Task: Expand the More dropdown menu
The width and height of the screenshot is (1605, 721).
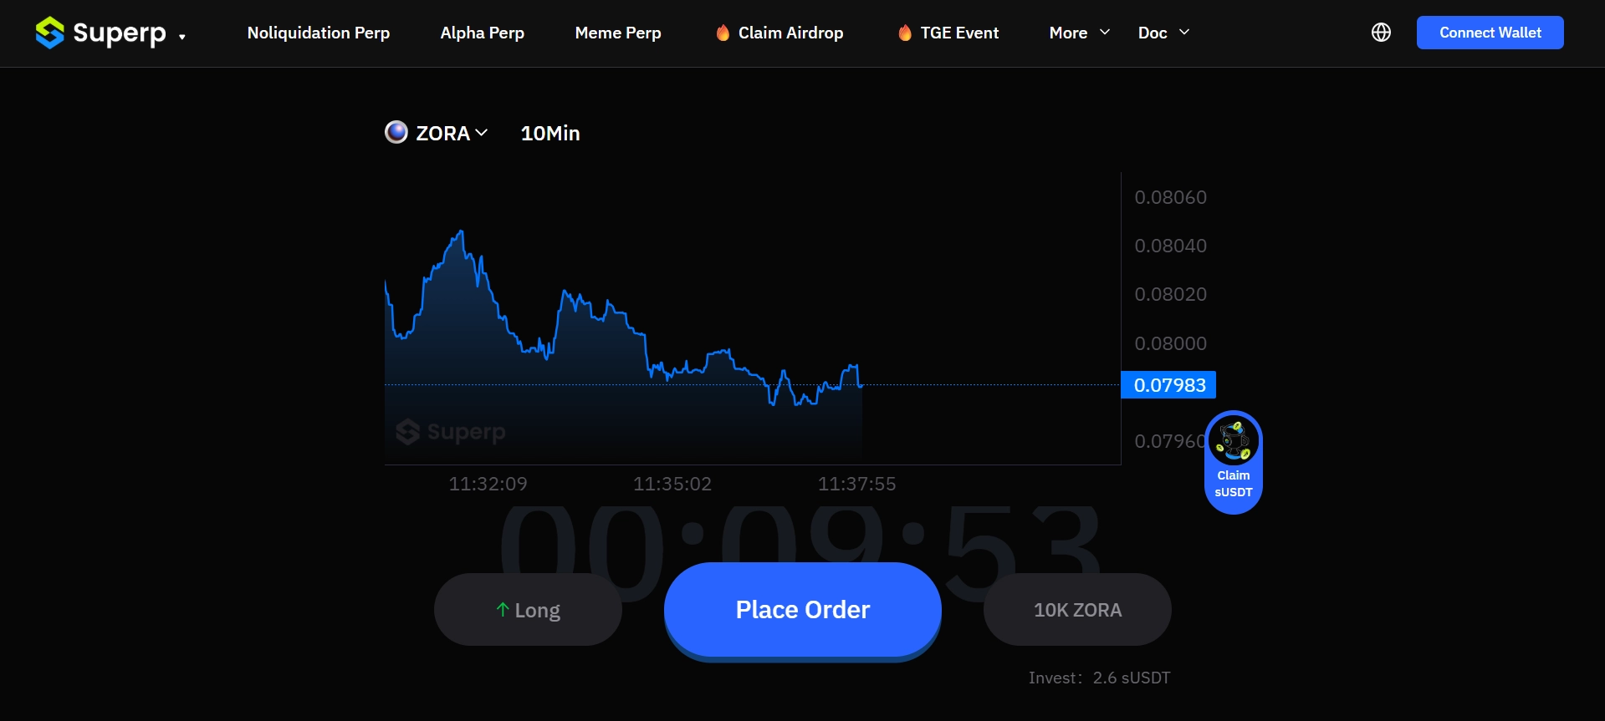Action: tap(1079, 33)
